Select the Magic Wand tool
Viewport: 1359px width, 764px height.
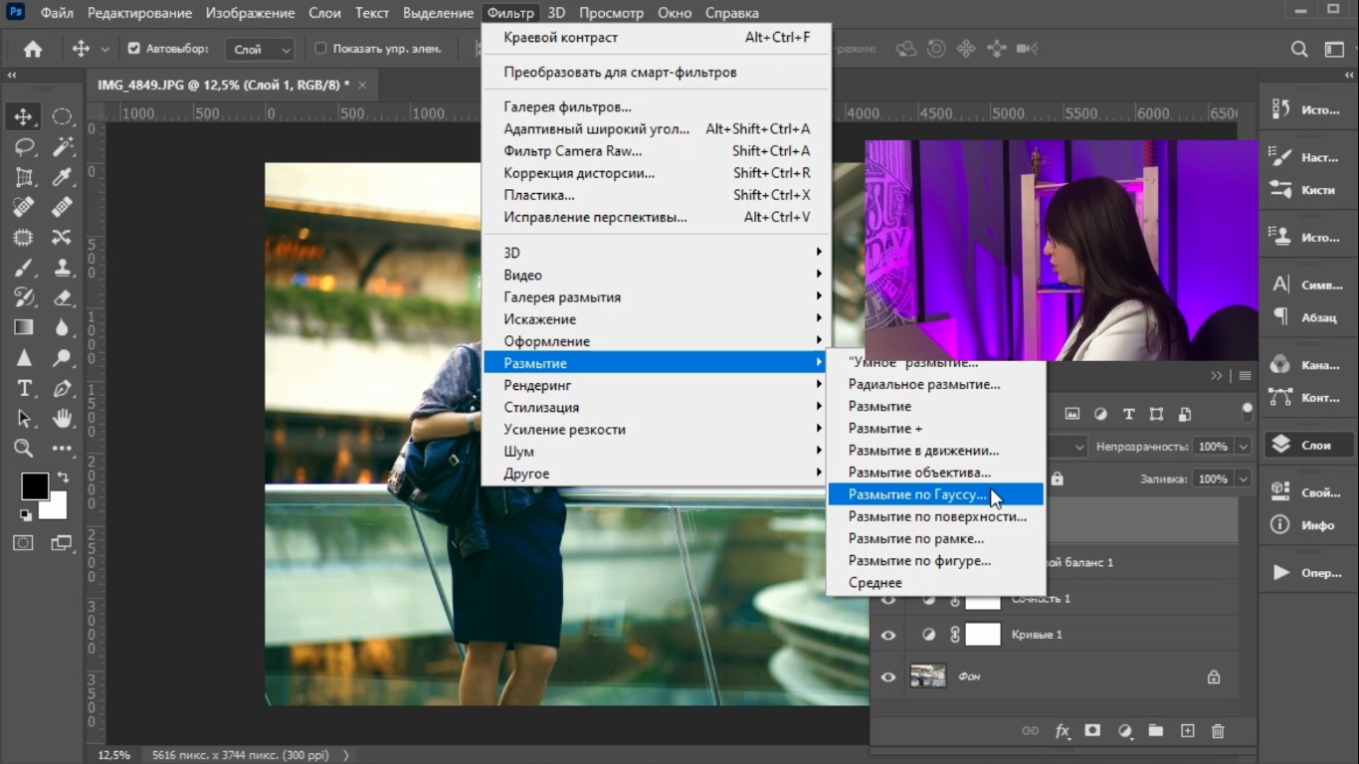[x=62, y=147]
